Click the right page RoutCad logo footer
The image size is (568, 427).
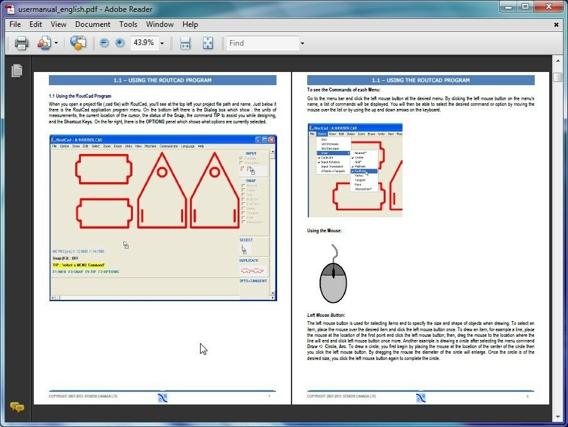pos(421,398)
